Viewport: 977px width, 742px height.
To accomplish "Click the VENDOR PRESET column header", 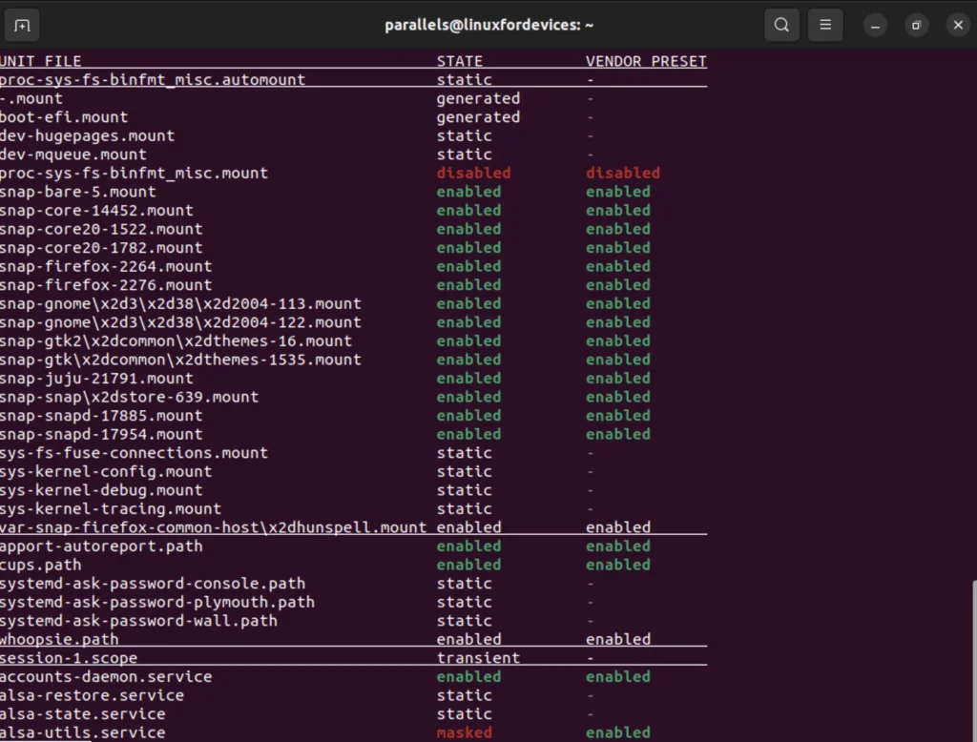I will pos(646,60).
